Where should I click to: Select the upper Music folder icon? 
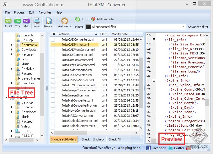click(17, 64)
